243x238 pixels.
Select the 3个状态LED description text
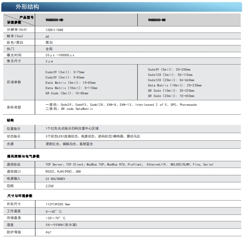tap(93, 136)
